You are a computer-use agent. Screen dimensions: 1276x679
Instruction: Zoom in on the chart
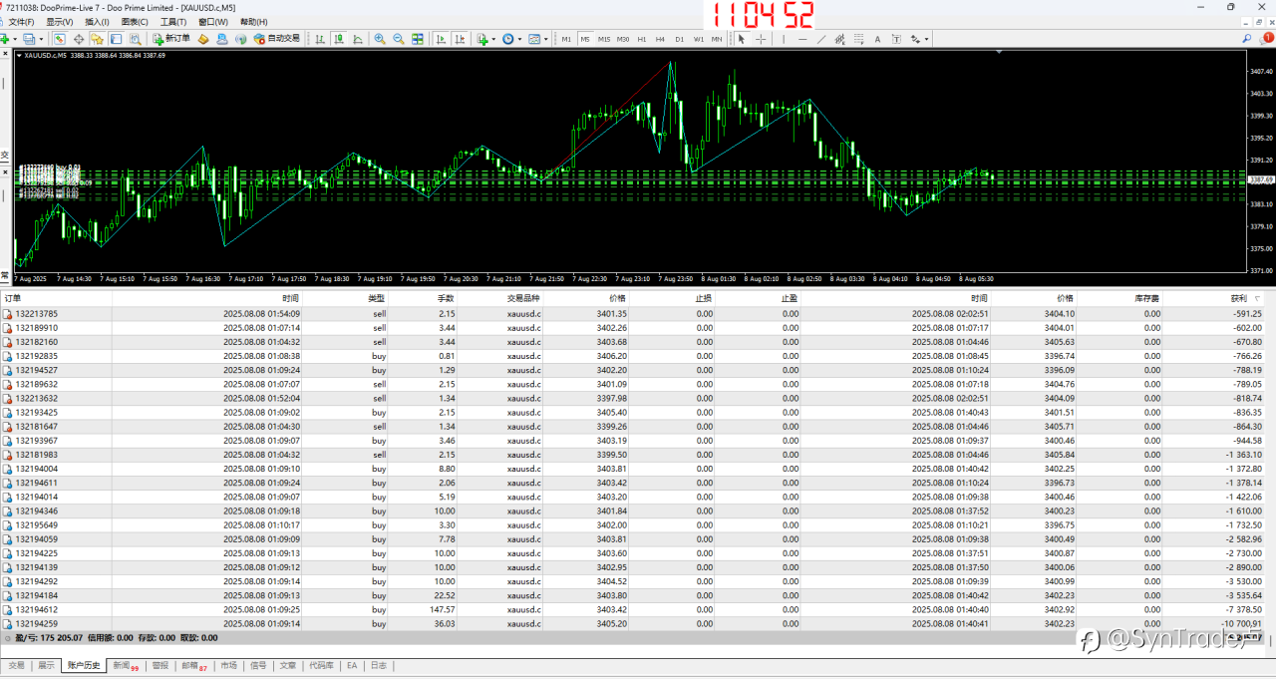380,39
